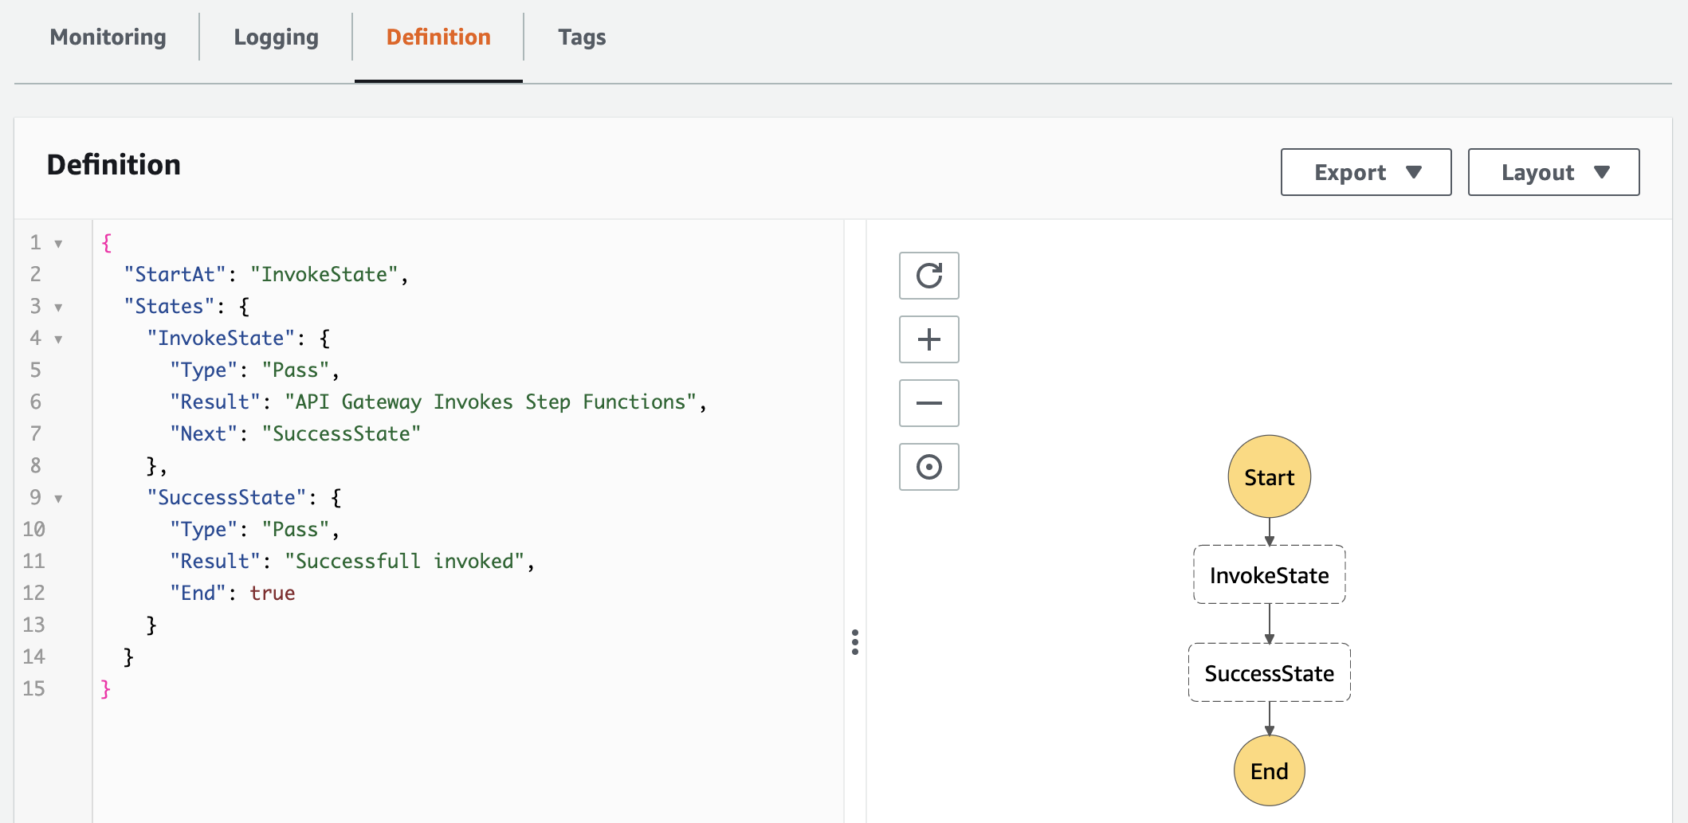1688x823 pixels.
Task: Collapse the InvokeState block on line 4
Action: click(57, 338)
